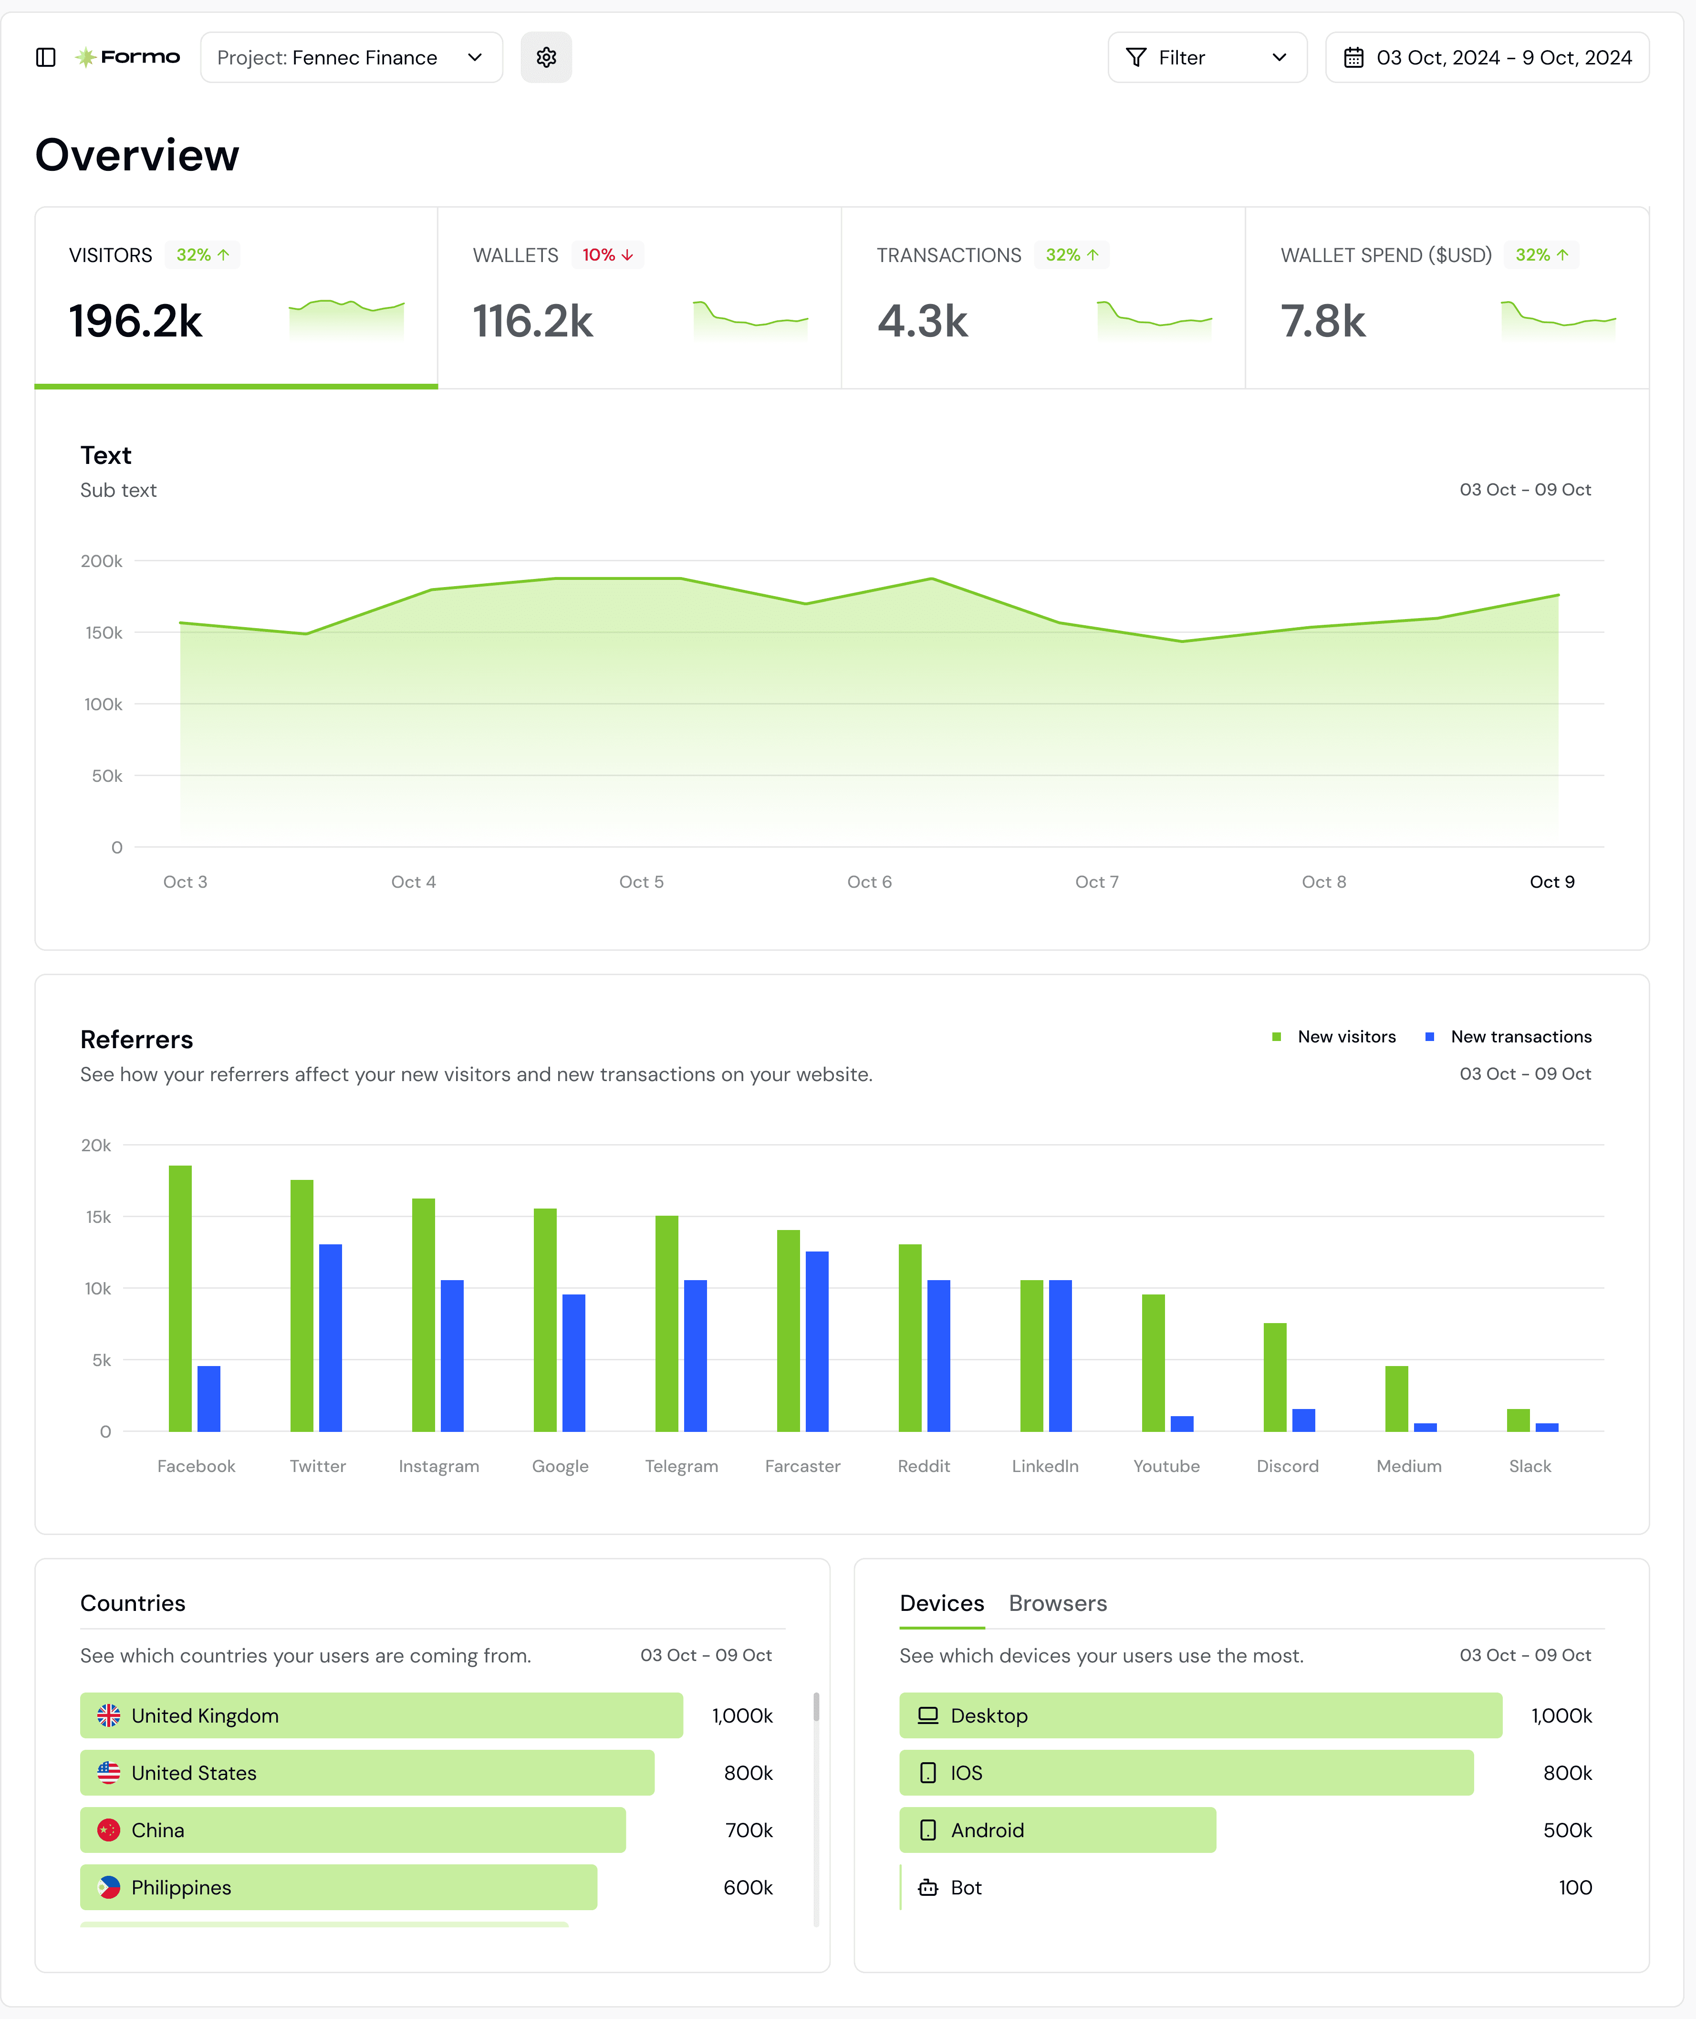Toggle New visitors legend green swatch
The image size is (1696, 2019).
pyautogui.click(x=1276, y=1037)
